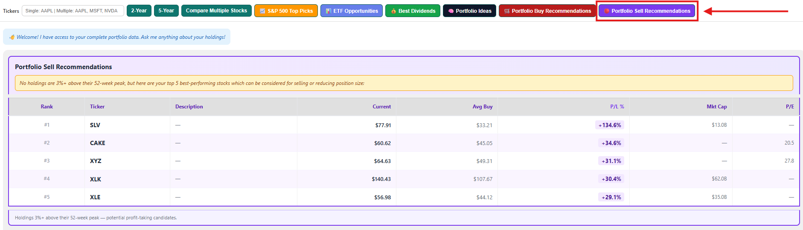
Task: Click the ETF Opportunities button
Action: (x=351, y=11)
